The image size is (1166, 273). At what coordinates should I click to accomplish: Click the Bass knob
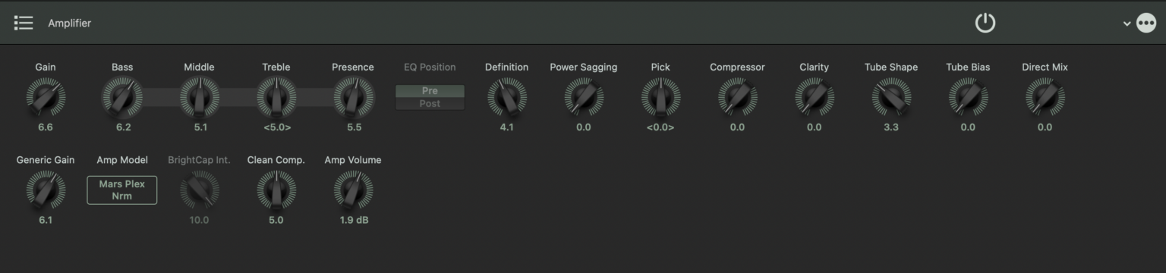pos(122,97)
